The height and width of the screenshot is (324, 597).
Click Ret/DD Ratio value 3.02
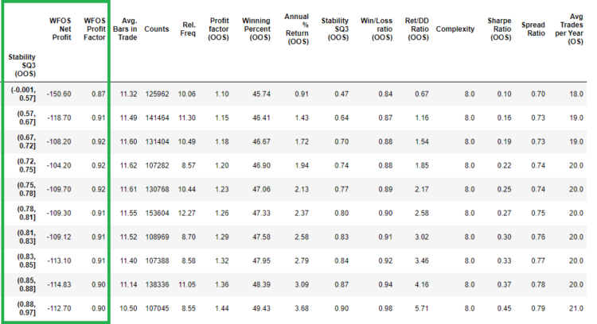coord(422,237)
